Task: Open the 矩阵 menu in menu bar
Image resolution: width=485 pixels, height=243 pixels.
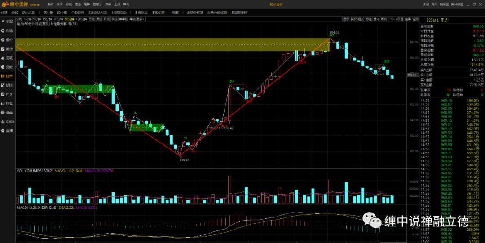Action: click(87, 4)
